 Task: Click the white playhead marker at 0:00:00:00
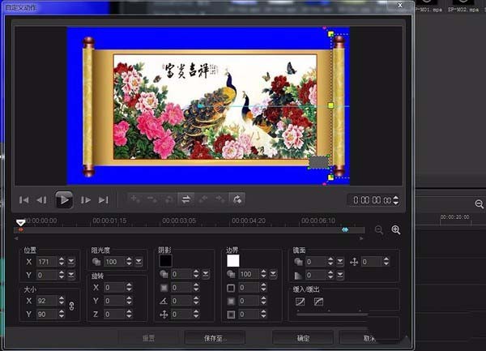pos(21,222)
